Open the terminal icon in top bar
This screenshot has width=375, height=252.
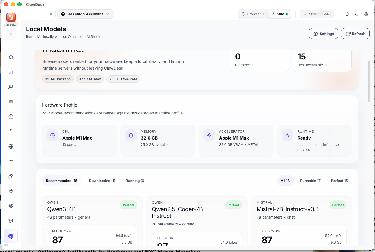pyautogui.click(x=357, y=14)
